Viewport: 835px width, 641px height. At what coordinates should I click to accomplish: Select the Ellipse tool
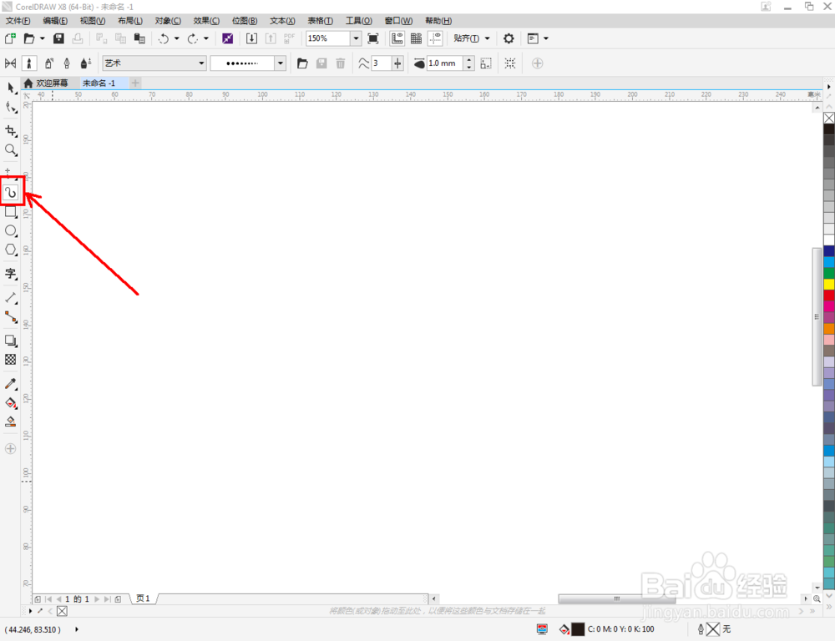11,230
